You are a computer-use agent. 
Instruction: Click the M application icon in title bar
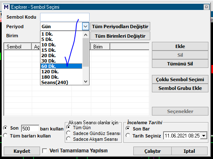[x=6, y=7]
